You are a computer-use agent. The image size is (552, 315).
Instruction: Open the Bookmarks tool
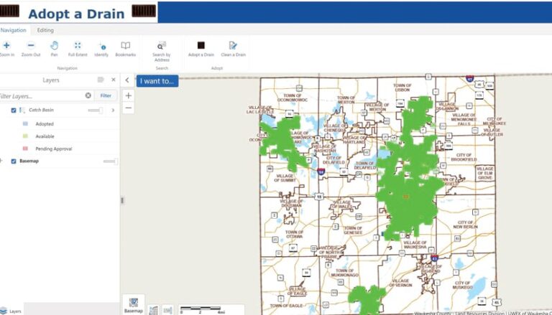click(125, 49)
